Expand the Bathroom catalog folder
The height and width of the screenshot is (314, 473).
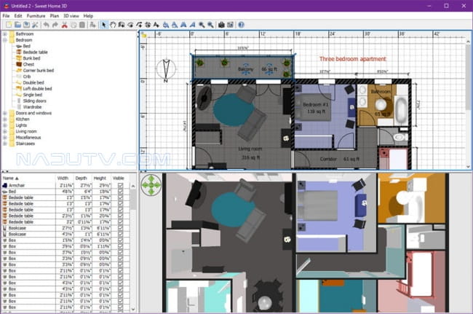coord(5,34)
